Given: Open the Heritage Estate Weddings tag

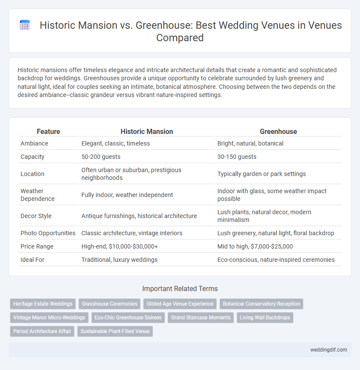Looking at the screenshot, I should (43, 304).
